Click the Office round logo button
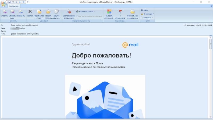This screenshot has width=213, height=120. (x=3, y=3)
